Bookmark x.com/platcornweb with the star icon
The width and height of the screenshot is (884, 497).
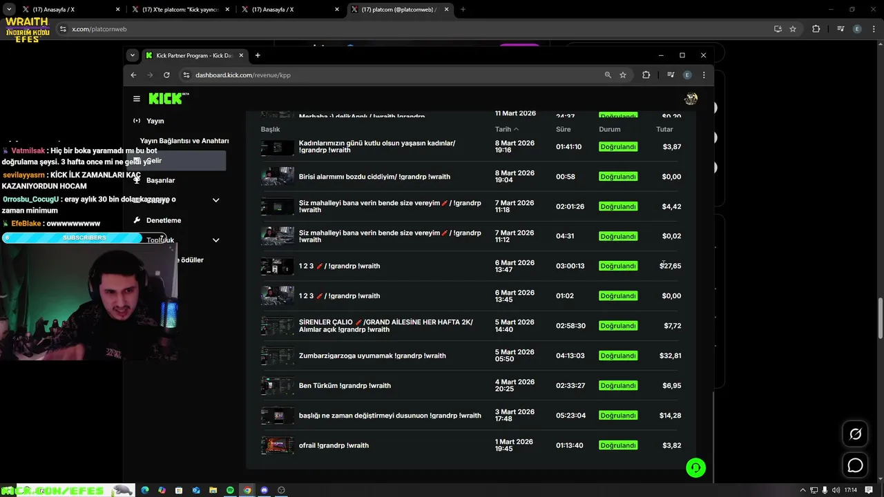point(793,29)
